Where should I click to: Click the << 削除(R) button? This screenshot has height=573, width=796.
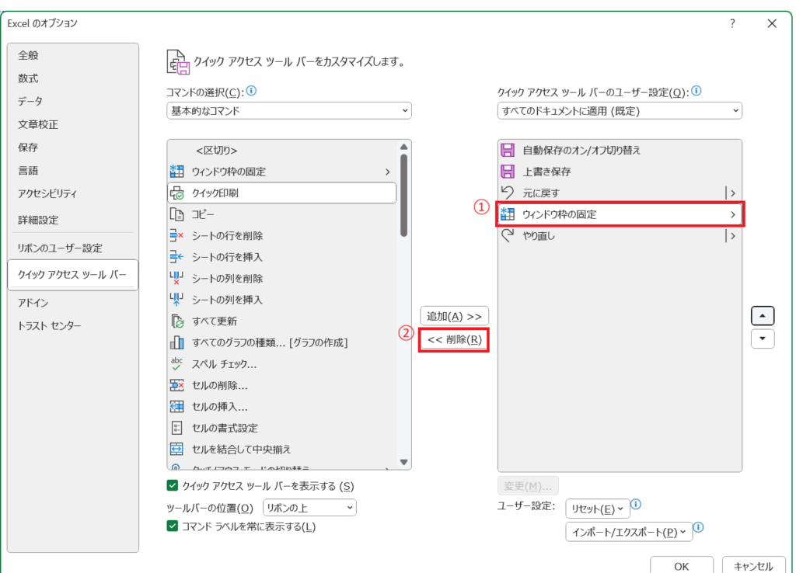coord(454,340)
